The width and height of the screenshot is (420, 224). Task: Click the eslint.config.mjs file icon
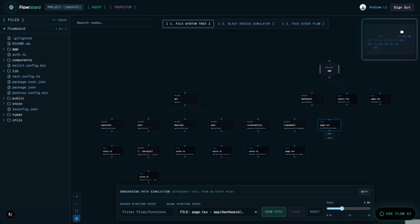point(9,65)
